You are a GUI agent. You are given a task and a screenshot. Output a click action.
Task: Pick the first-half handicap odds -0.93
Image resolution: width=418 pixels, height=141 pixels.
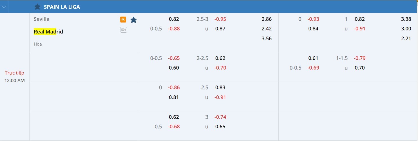[313, 19]
